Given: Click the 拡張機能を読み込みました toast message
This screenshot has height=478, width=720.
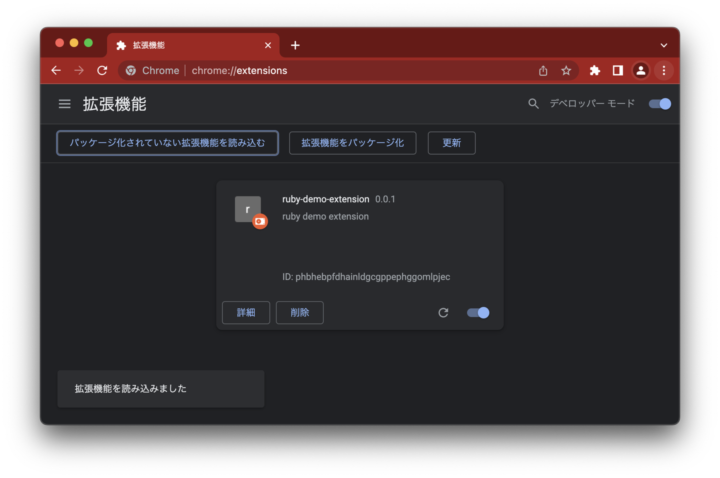Looking at the screenshot, I should 161,388.
